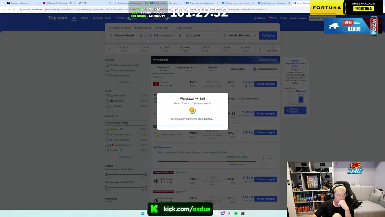Click Zobacz szczegóły for 3 184 zł Qatar flight

pos(266,179)
